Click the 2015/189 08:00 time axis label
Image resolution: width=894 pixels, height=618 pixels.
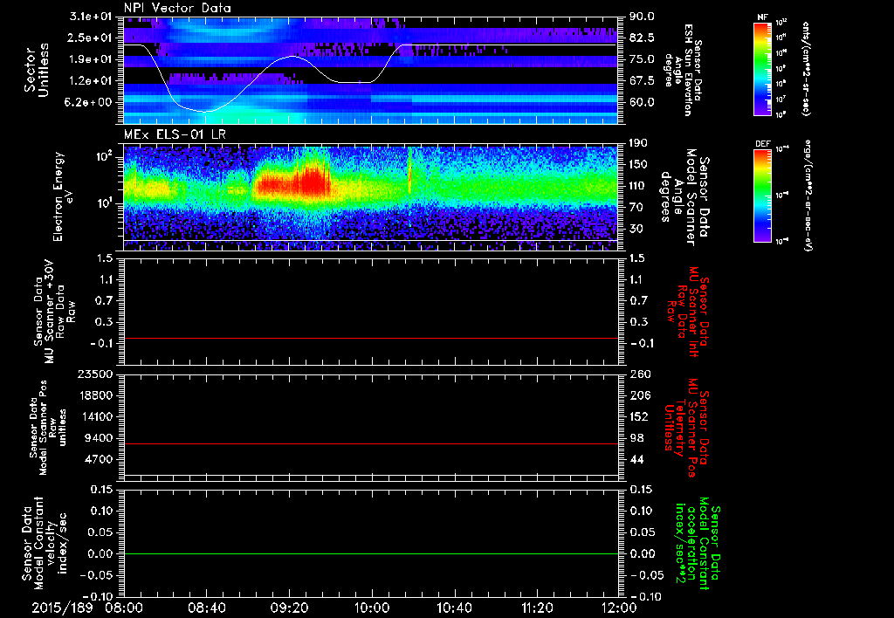(x=88, y=608)
